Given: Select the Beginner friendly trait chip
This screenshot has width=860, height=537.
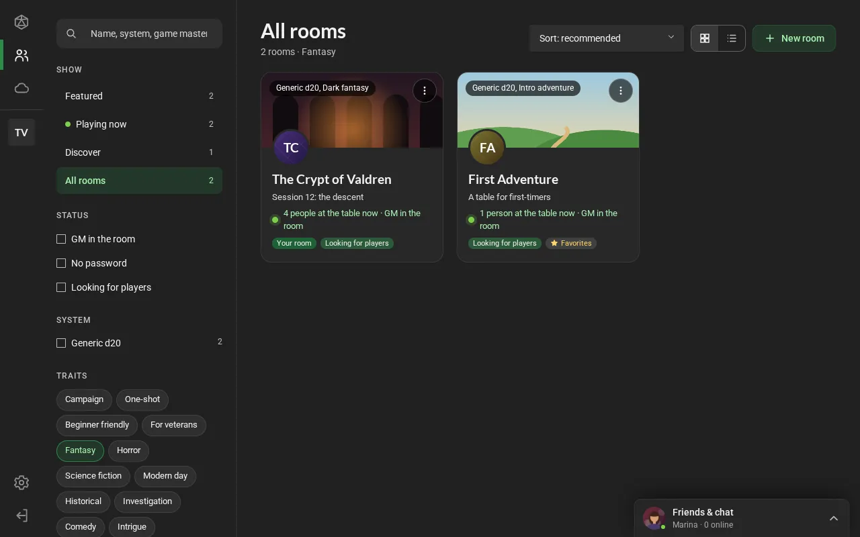Looking at the screenshot, I should click(x=97, y=425).
